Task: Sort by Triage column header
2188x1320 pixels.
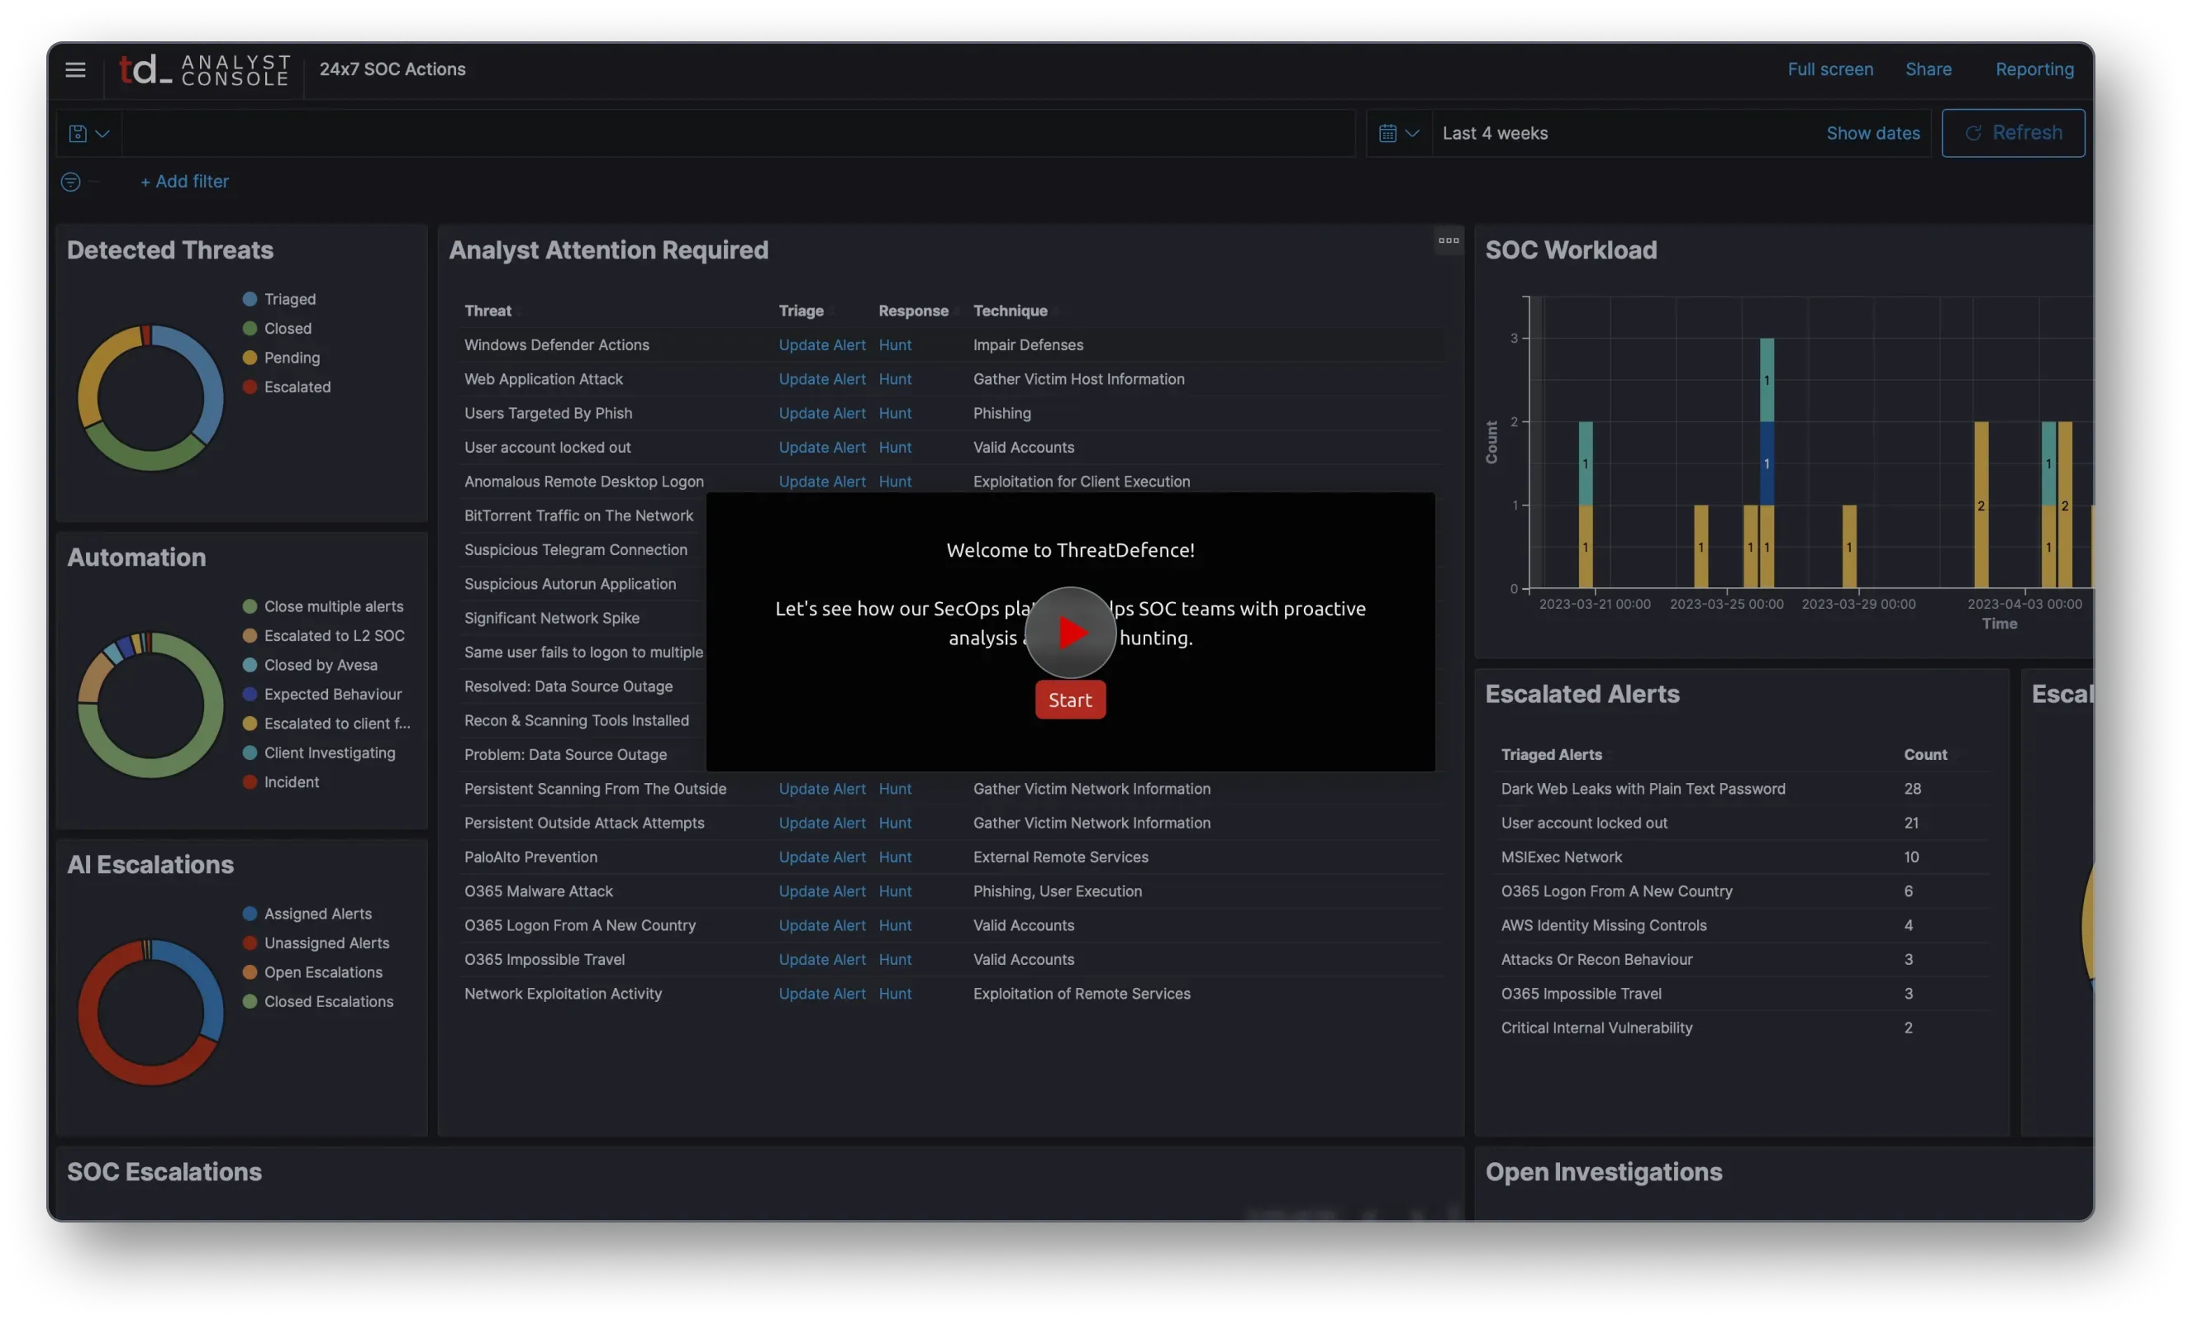Action: tap(801, 311)
